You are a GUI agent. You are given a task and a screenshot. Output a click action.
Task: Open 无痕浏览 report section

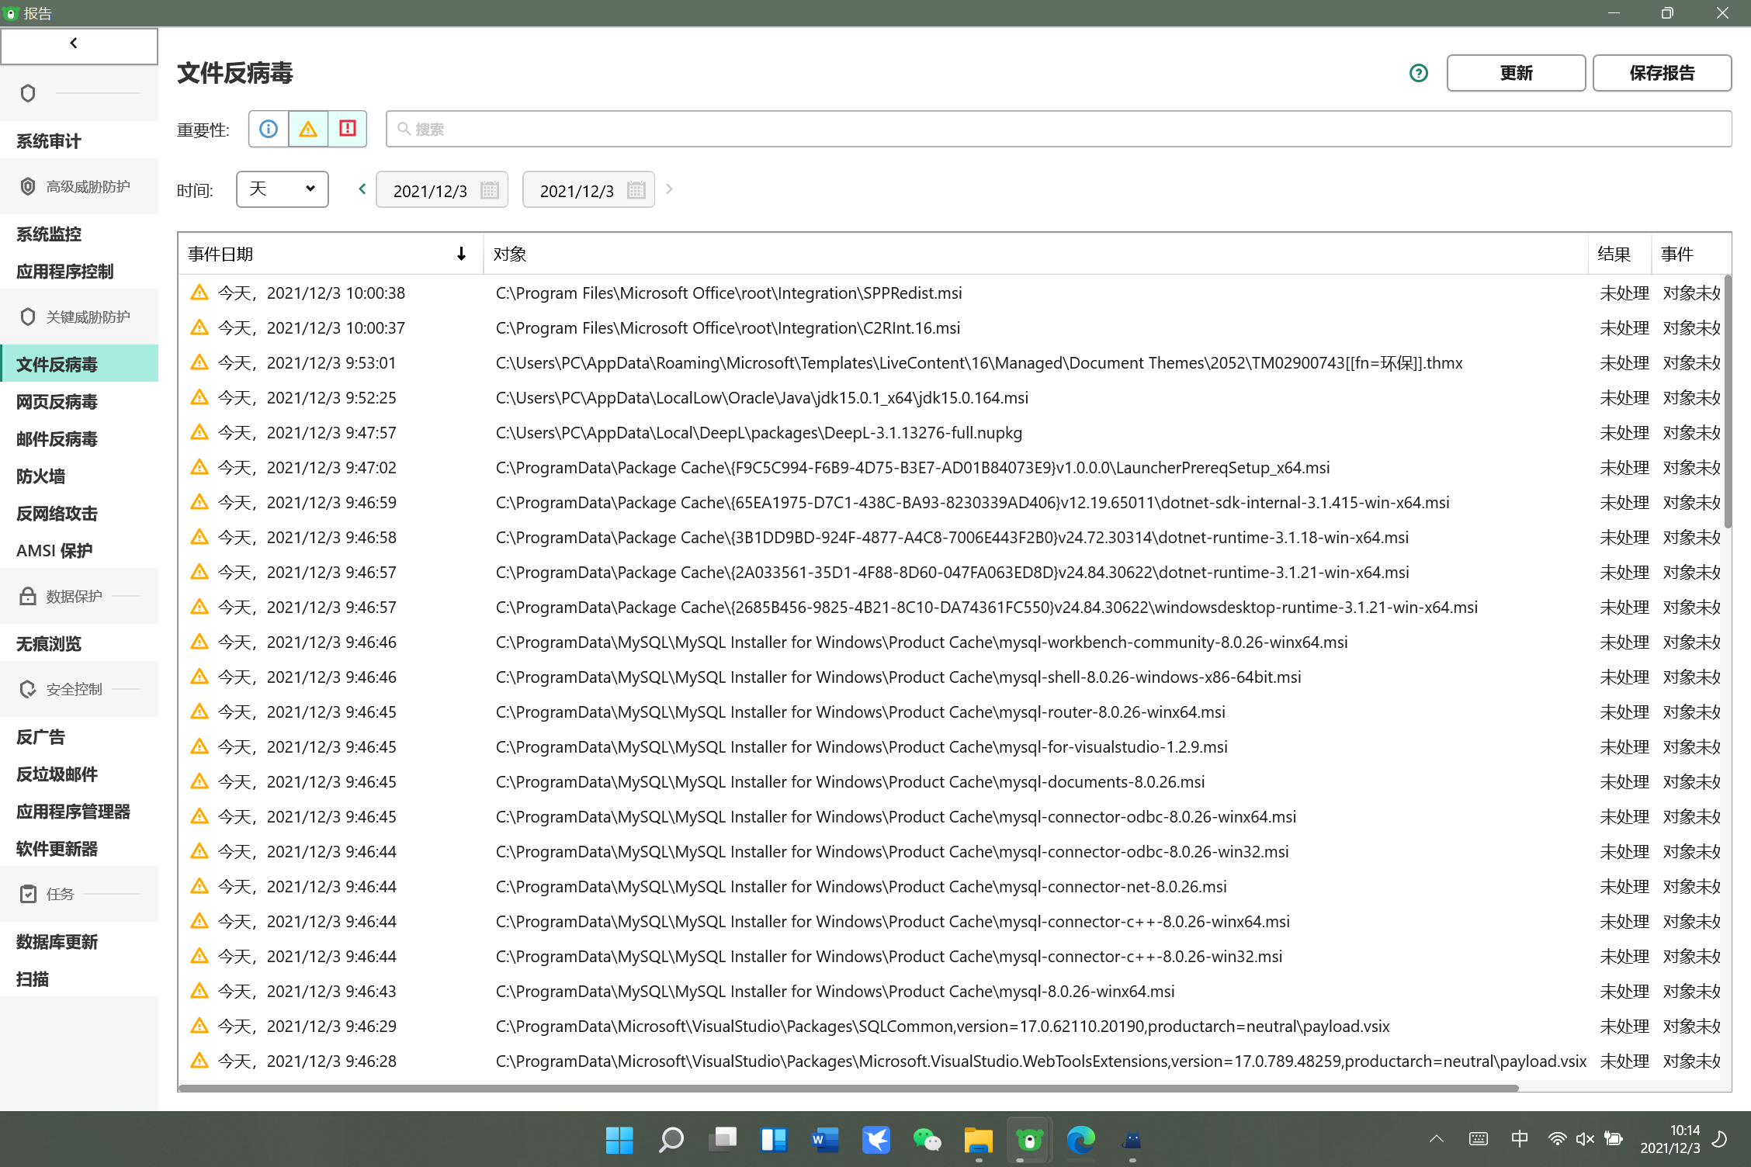pyautogui.click(x=79, y=644)
